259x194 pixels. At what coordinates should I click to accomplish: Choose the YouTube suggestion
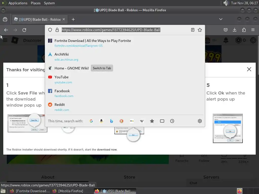(125, 80)
